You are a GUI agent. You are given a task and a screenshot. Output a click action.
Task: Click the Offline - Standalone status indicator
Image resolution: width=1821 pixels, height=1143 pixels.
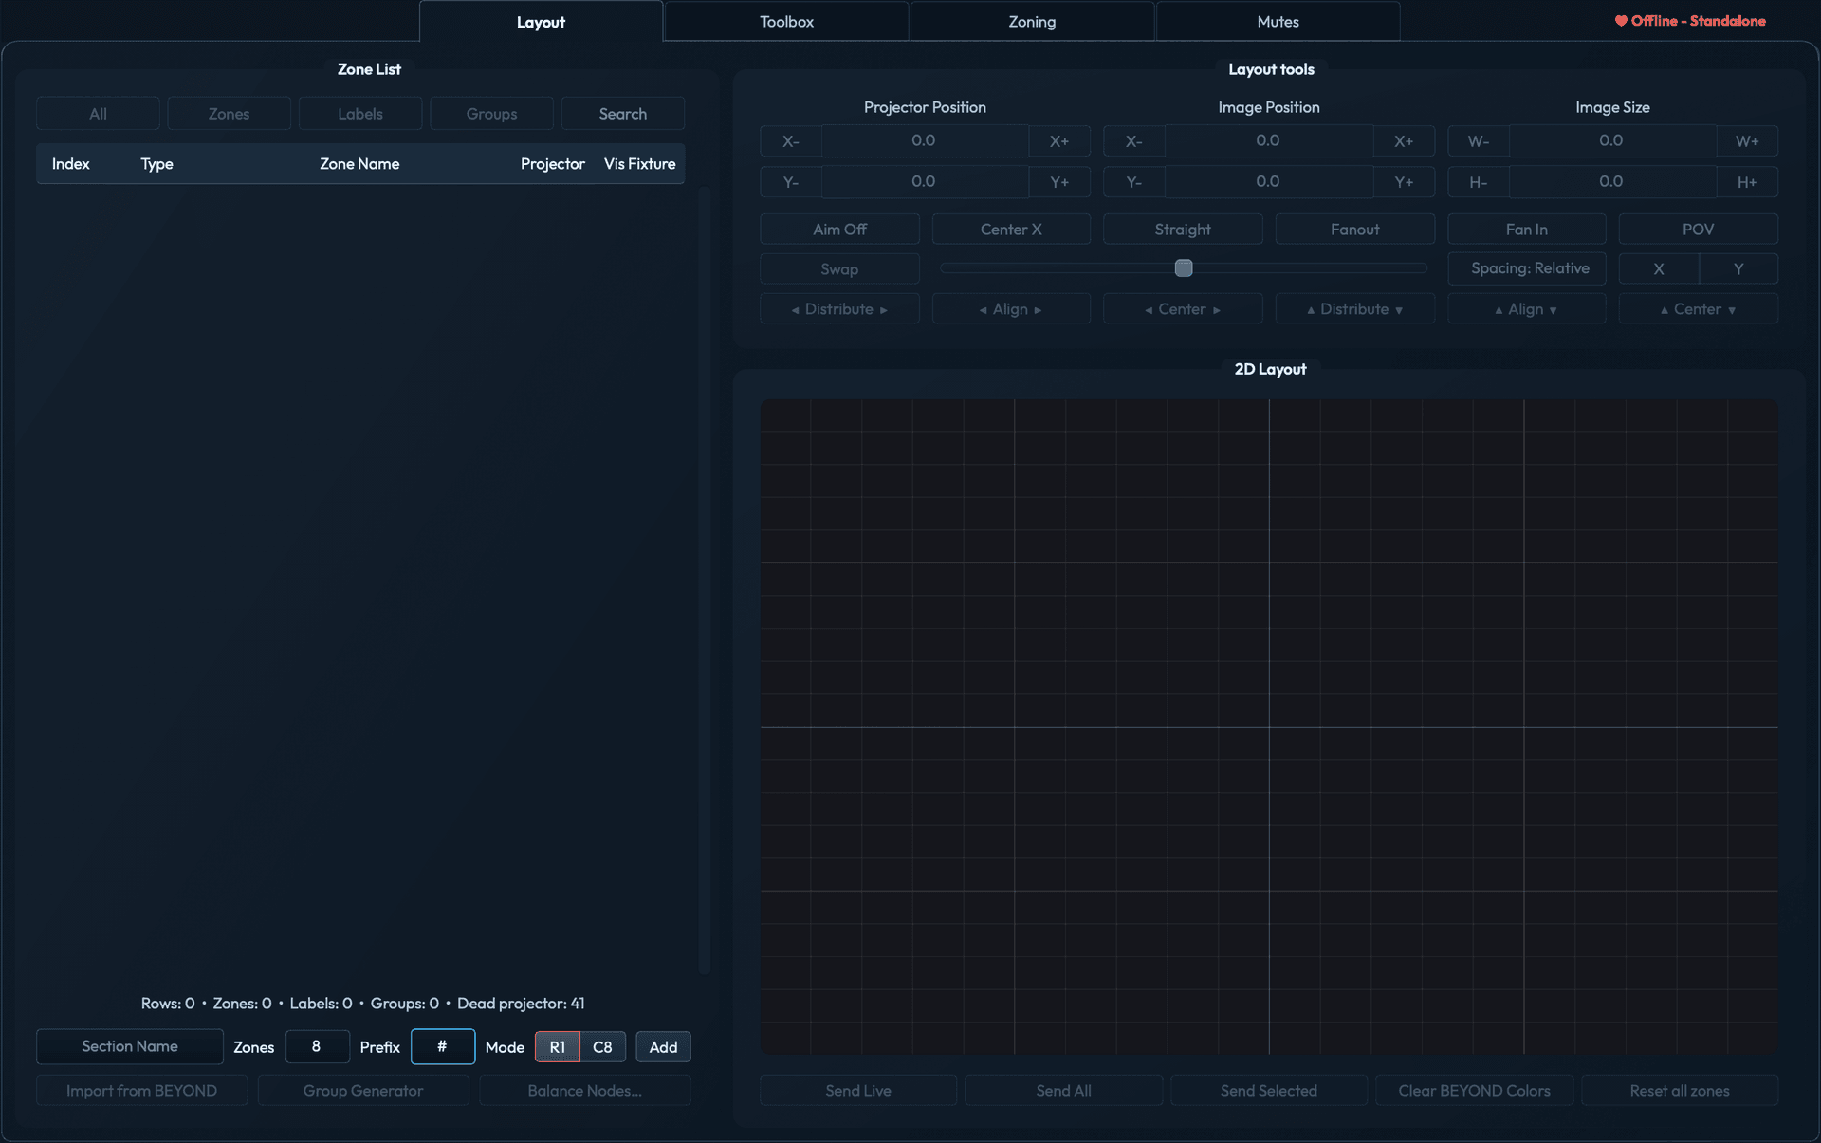pyautogui.click(x=1690, y=21)
